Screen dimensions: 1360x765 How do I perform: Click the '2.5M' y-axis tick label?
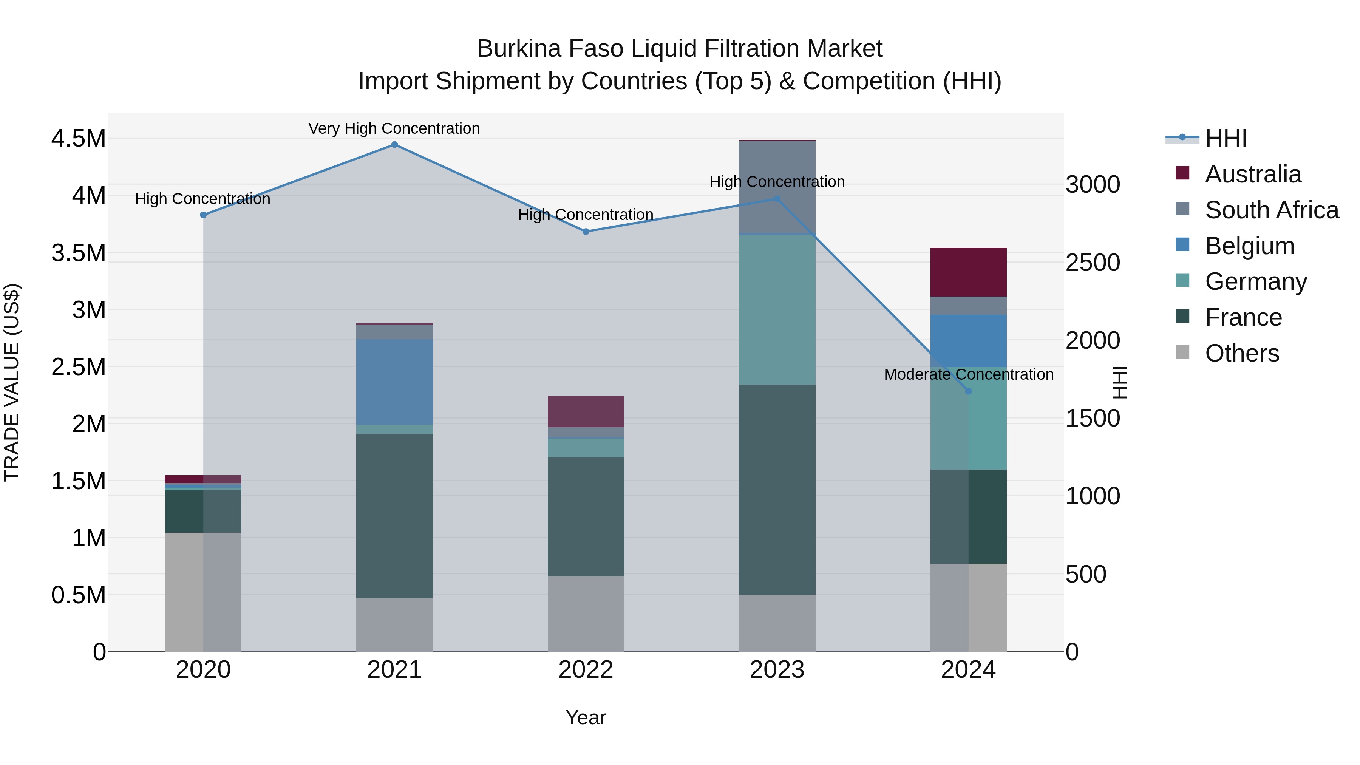tap(78, 366)
